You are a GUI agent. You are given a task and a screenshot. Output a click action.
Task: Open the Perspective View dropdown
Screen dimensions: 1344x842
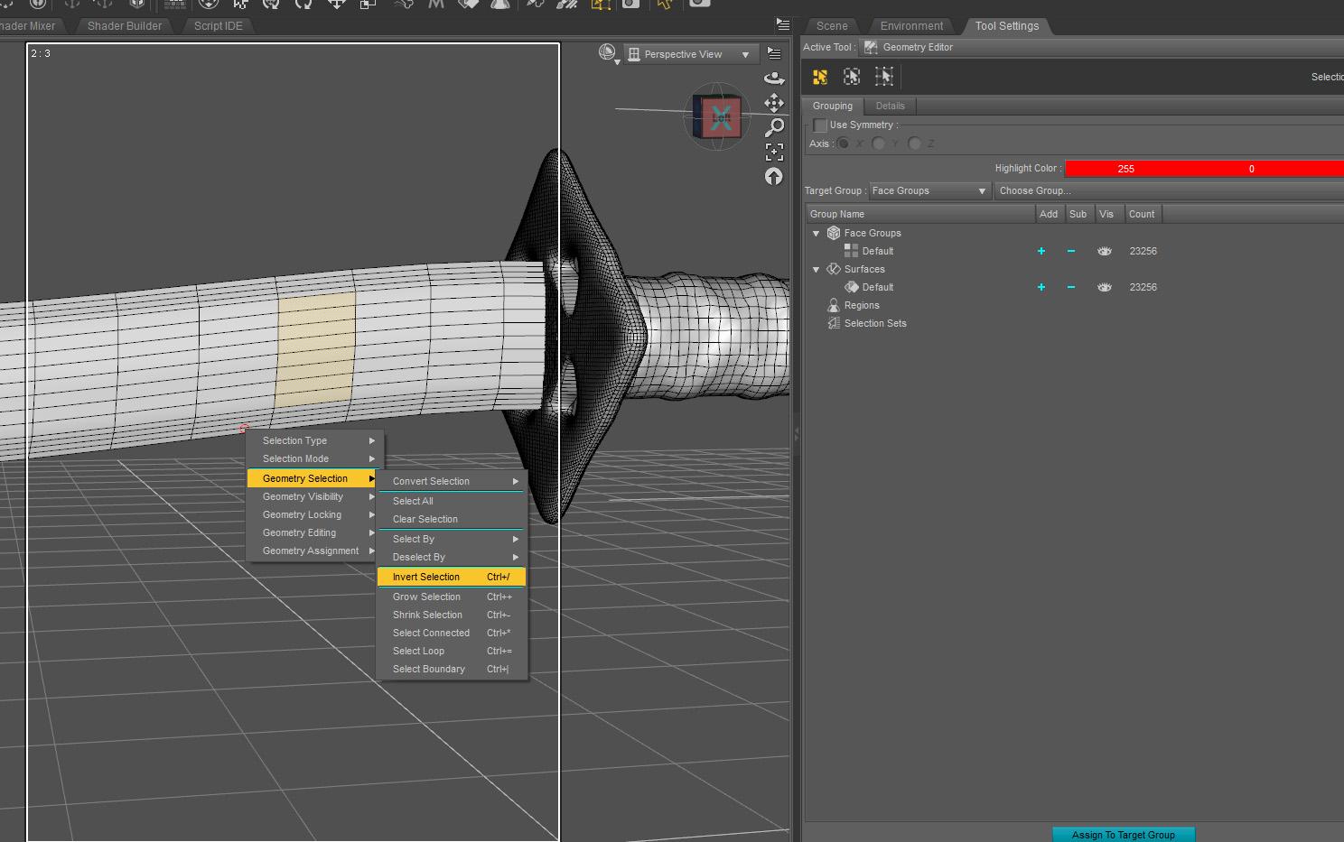[690, 53]
